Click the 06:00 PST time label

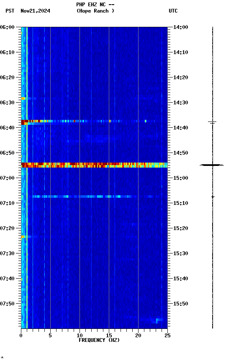coord(7,27)
